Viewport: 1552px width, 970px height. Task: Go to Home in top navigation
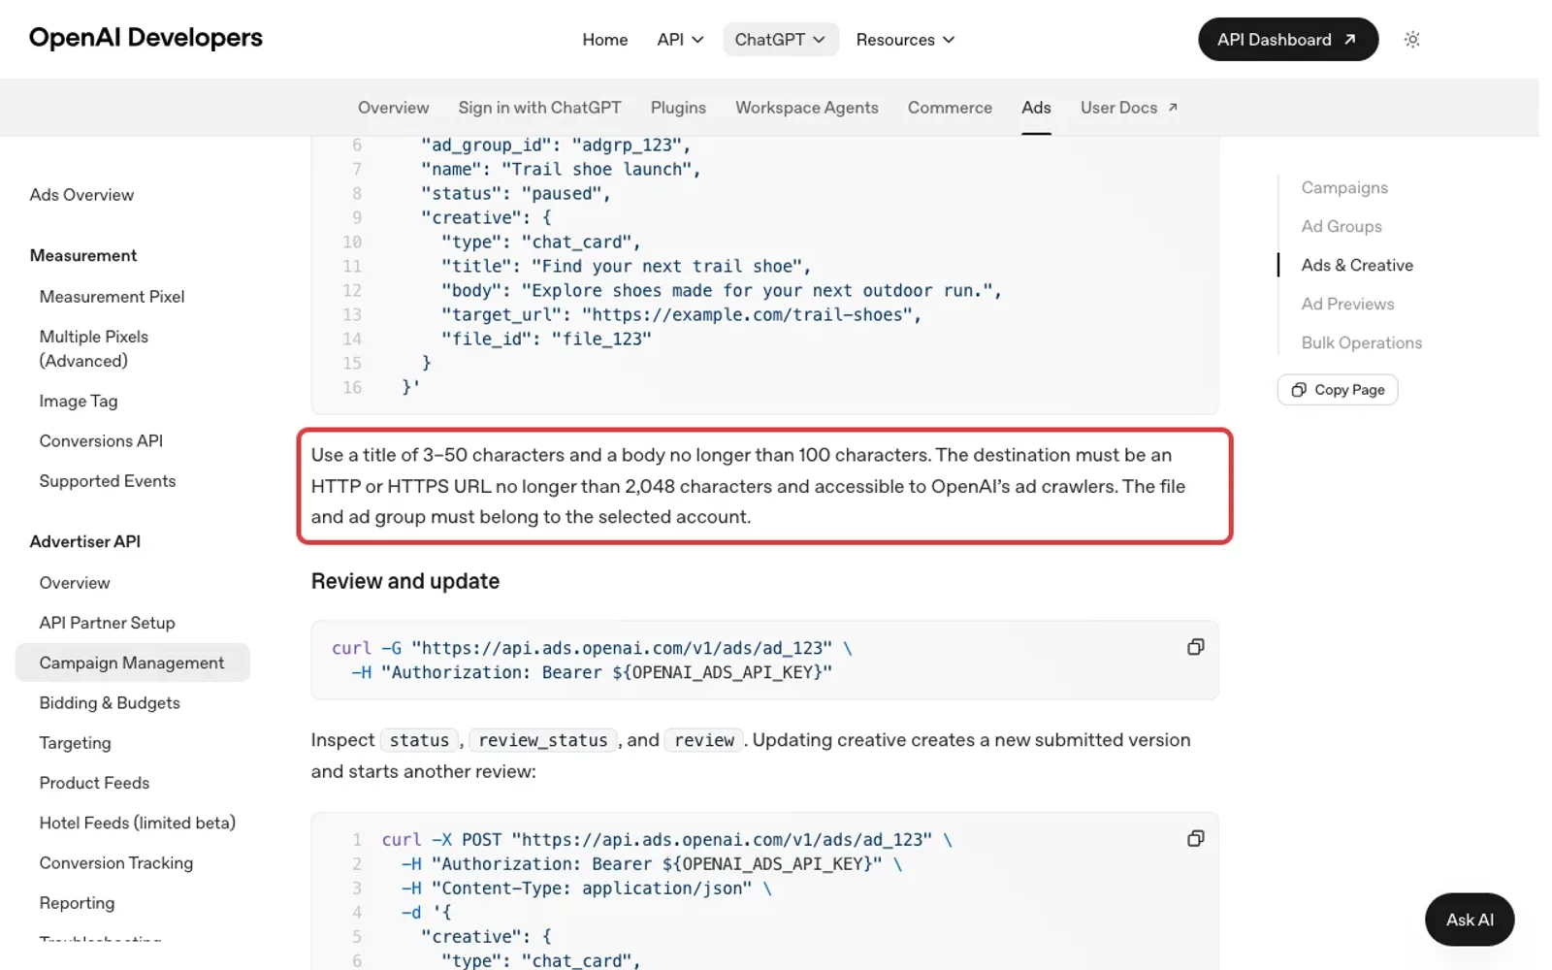click(605, 40)
